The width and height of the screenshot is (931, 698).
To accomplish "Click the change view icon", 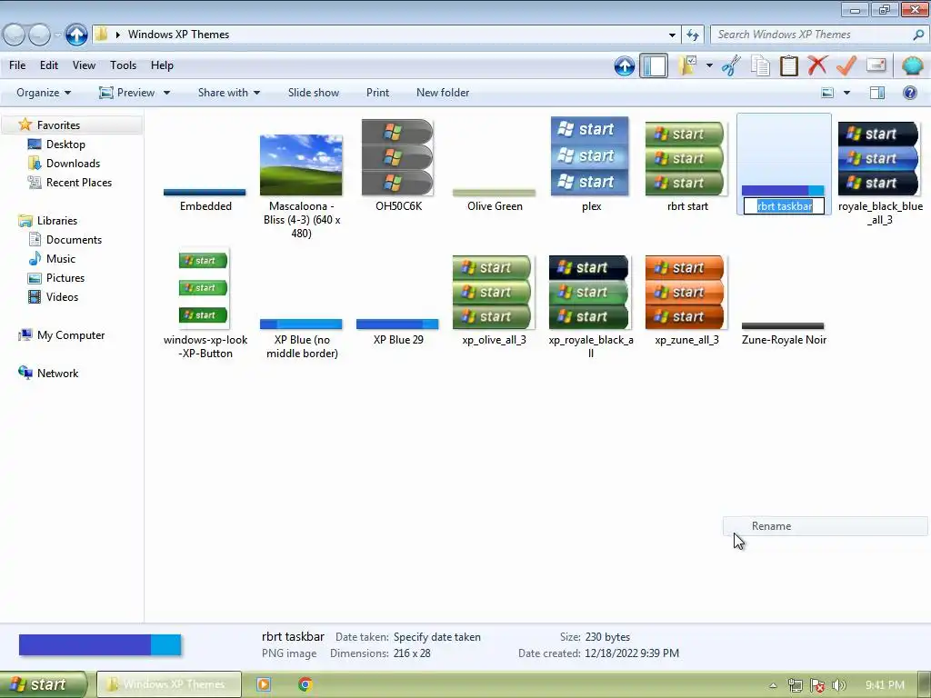I will tap(827, 93).
